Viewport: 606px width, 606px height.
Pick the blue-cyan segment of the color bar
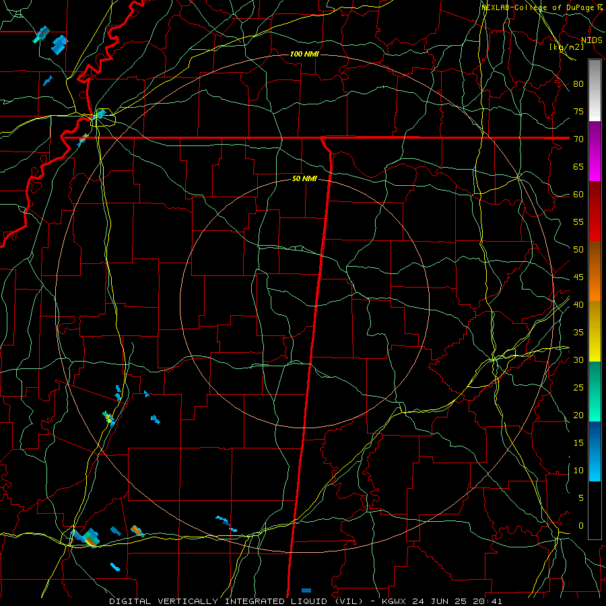coord(595,451)
